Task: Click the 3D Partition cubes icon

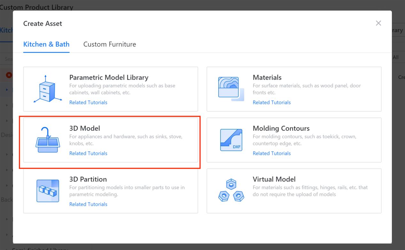Action: pos(48,191)
